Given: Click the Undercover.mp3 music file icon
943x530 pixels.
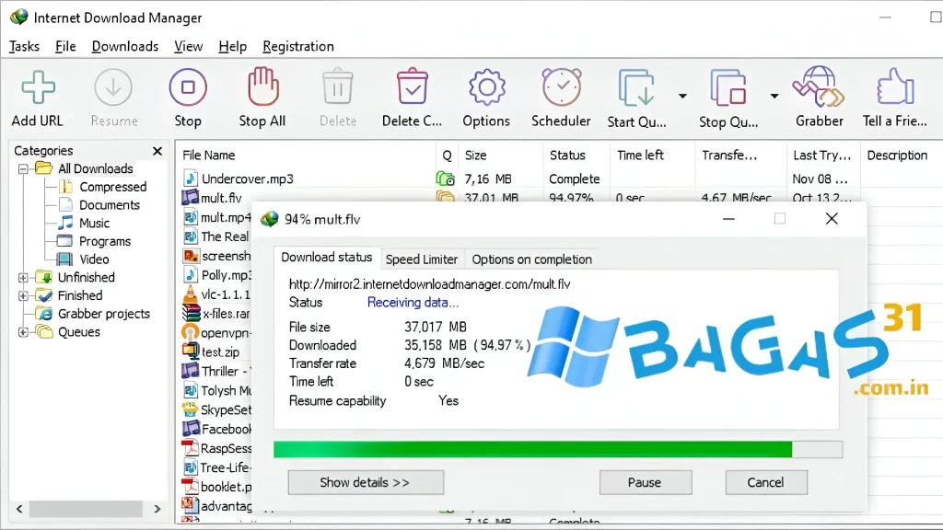Looking at the screenshot, I should [190, 179].
